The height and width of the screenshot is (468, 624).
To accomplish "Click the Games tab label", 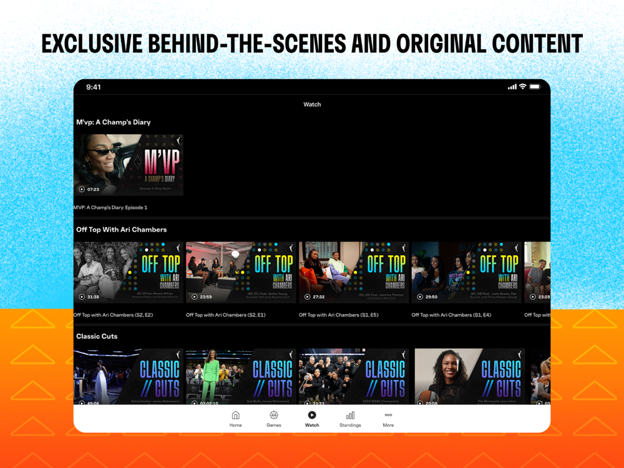I will click(274, 425).
